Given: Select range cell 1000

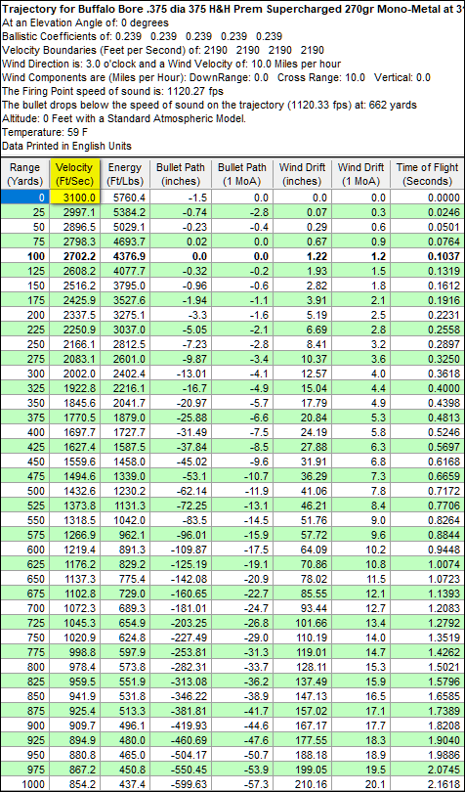Looking at the screenshot, I should (x=24, y=783).
